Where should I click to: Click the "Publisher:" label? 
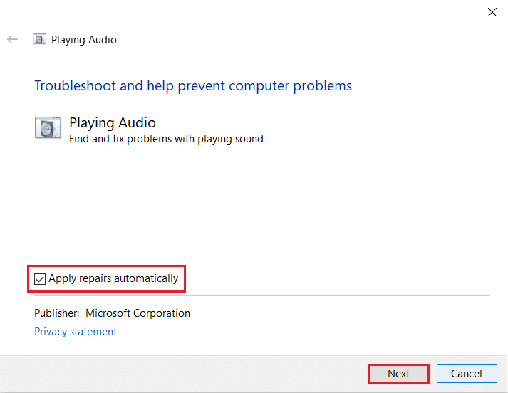56,313
